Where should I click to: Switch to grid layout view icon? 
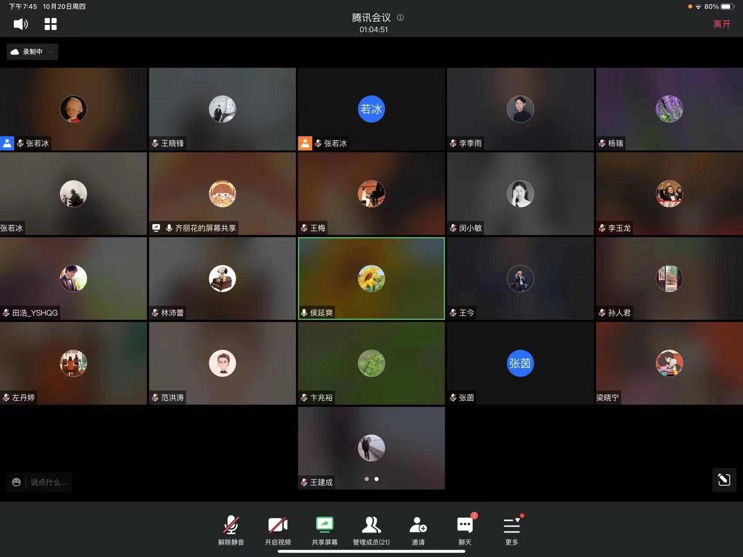click(50, 24)
